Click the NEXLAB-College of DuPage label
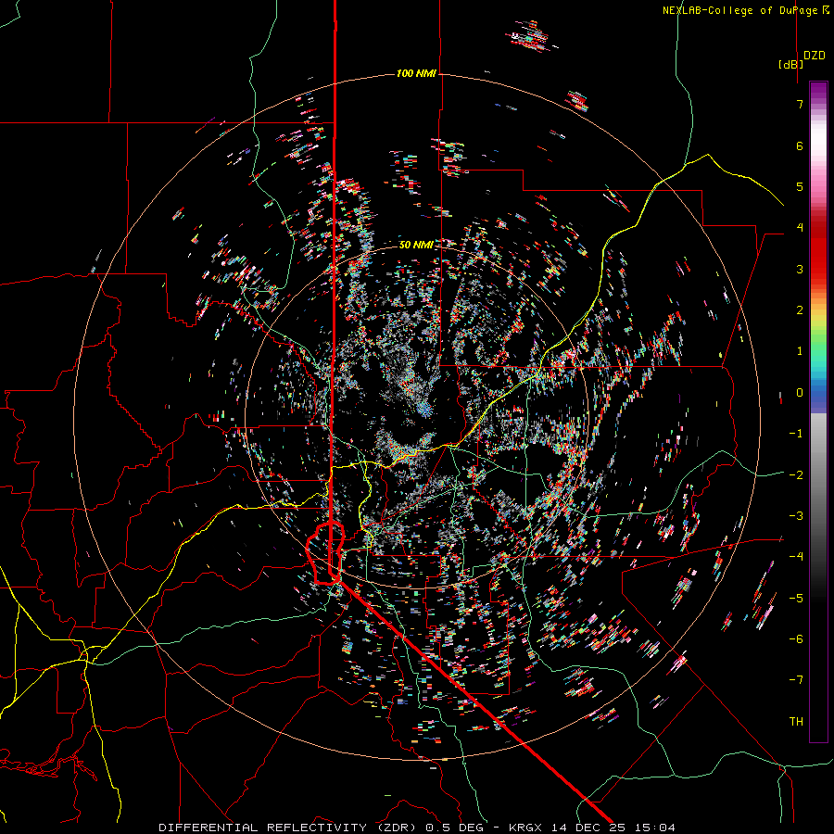Screen dimensions: 834x834 [745, 10]
